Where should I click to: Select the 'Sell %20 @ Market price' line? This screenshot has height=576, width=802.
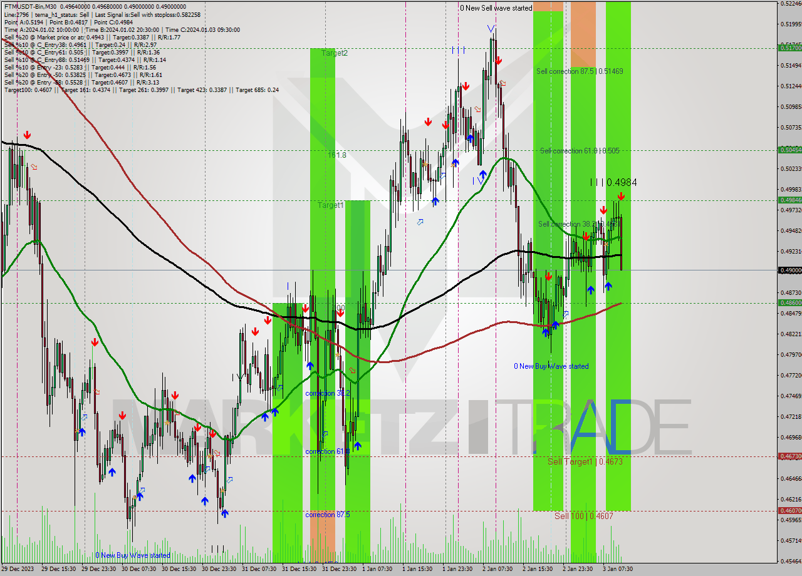tap(92, 37)
